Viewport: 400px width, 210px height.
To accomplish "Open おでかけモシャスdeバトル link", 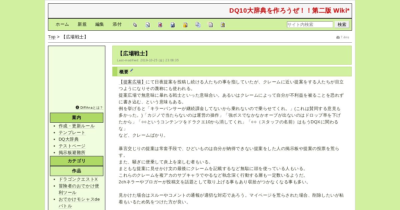I will pyautogui.click(x=79, y=203).
